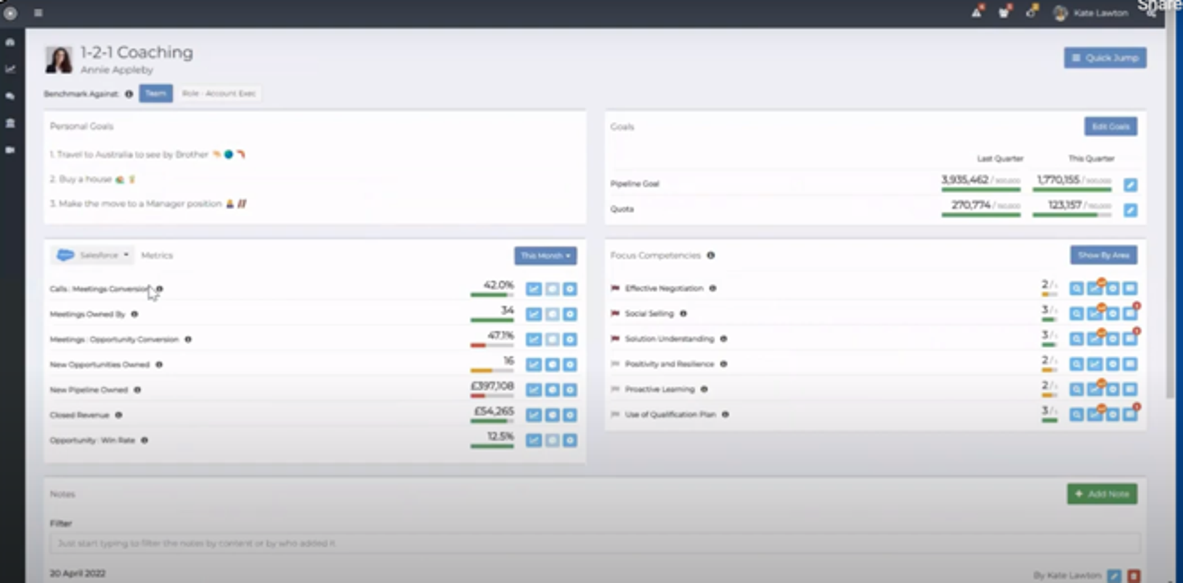Open the alert triangle notifications icon
This screenshot has width=1183, height=583.
pos(977,12)
